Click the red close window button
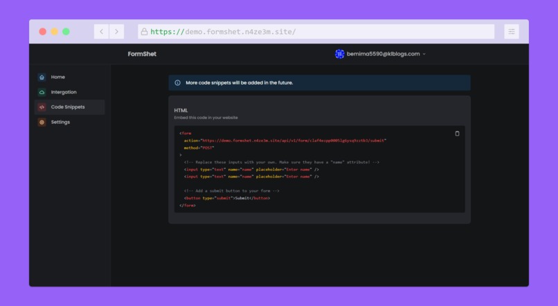The width and height of the screenshot is (558, 306). point(43,32)
